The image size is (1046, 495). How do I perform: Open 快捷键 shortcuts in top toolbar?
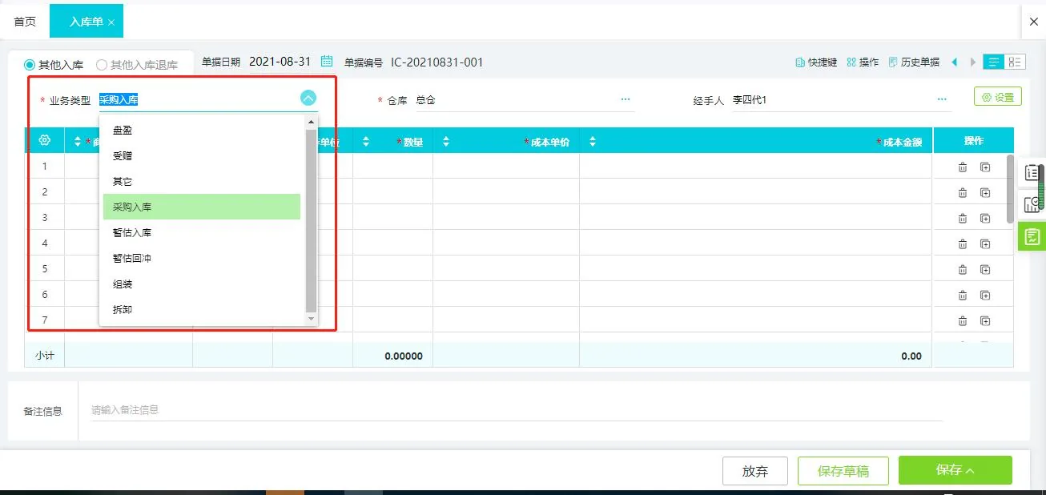click(x=816, y=62)
